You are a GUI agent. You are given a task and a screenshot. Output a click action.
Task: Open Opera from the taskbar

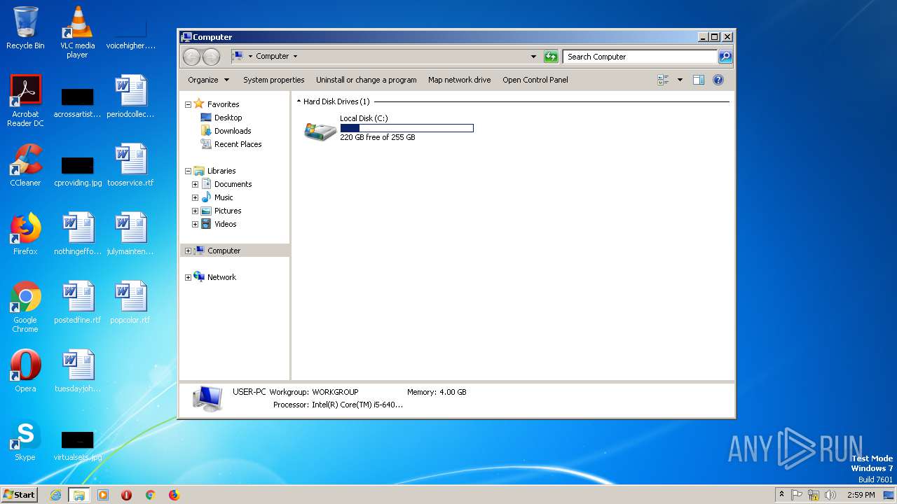[x=127, y=495]
